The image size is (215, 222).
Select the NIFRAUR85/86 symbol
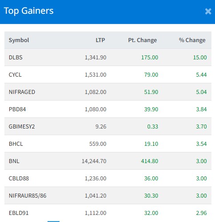(x=28, y=196)
